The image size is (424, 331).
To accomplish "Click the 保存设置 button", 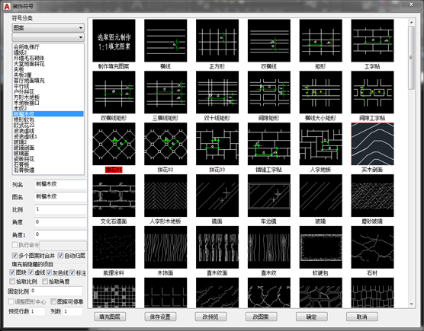I will pos(160,317).
